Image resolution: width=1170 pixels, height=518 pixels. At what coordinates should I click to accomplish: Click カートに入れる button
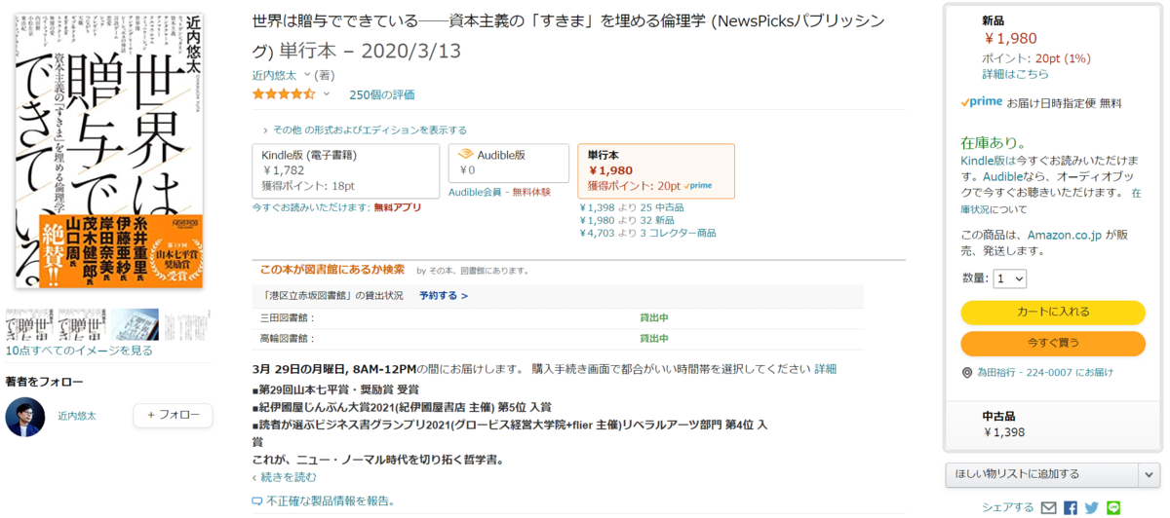(1053, 312)
